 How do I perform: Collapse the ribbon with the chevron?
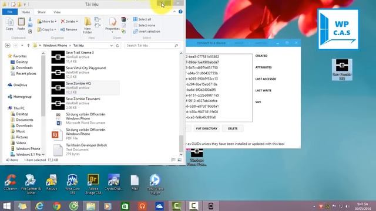(x=174, y=12)
